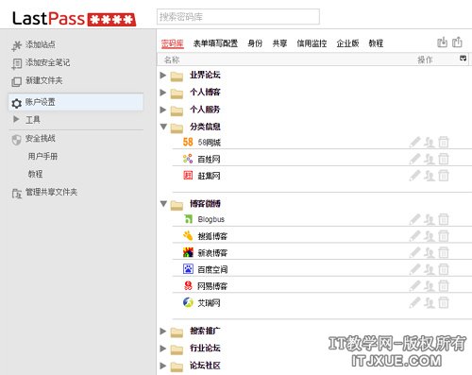The image size is (472, 375).
Task: Select the 搜狐博客 site entry
Action: [212, 236]
